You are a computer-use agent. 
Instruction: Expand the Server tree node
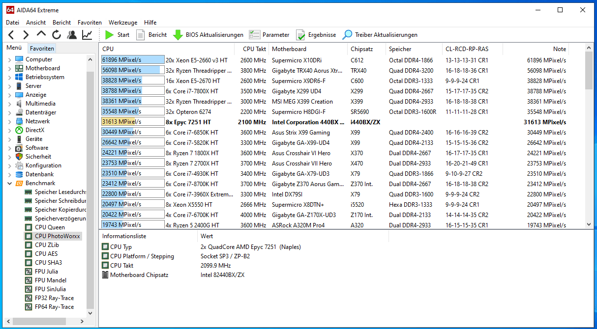(9, 86)
